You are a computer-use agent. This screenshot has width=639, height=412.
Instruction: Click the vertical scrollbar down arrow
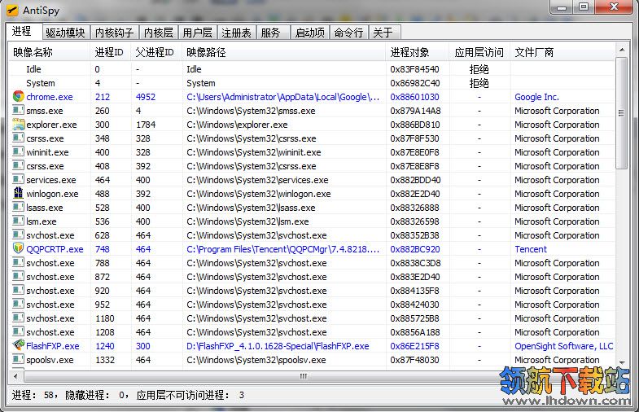click(621, 362)
